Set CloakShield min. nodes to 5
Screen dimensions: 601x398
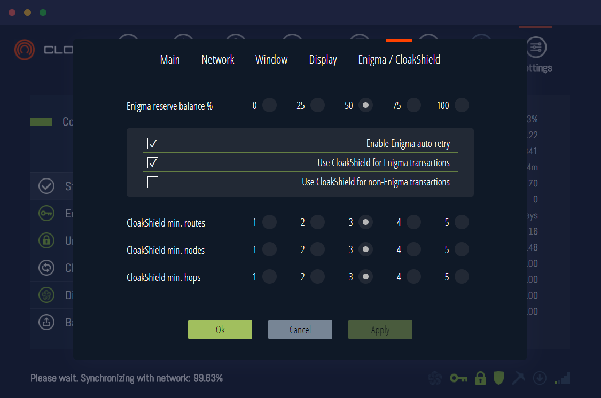pos(462,249)
